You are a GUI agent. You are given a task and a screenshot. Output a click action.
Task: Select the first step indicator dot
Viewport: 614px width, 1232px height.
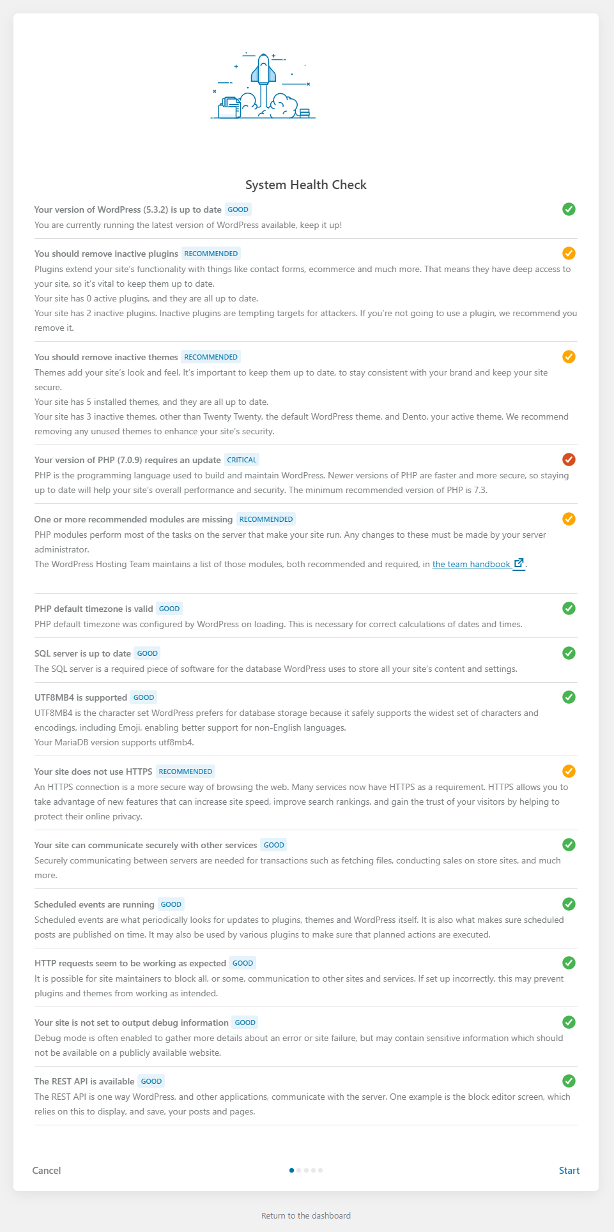(292, 1170)
